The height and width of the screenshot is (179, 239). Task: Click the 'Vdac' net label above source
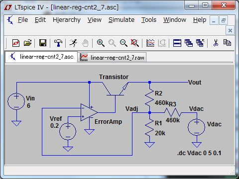(196, 109)
